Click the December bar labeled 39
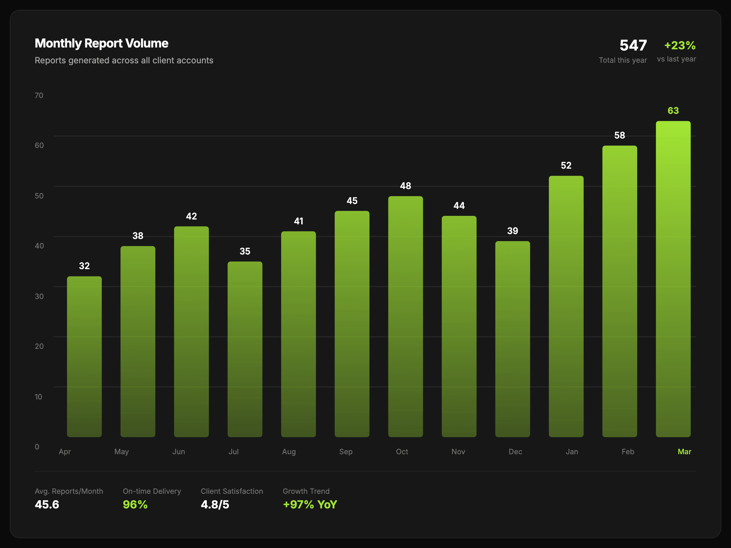This screenshot has height=548, width=731. click(513, 339)
